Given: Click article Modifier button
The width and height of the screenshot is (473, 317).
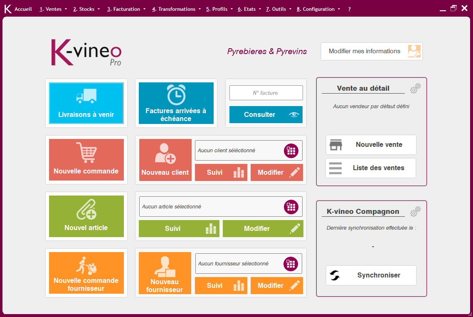Looking at the screenshot, I should (263, 228).
